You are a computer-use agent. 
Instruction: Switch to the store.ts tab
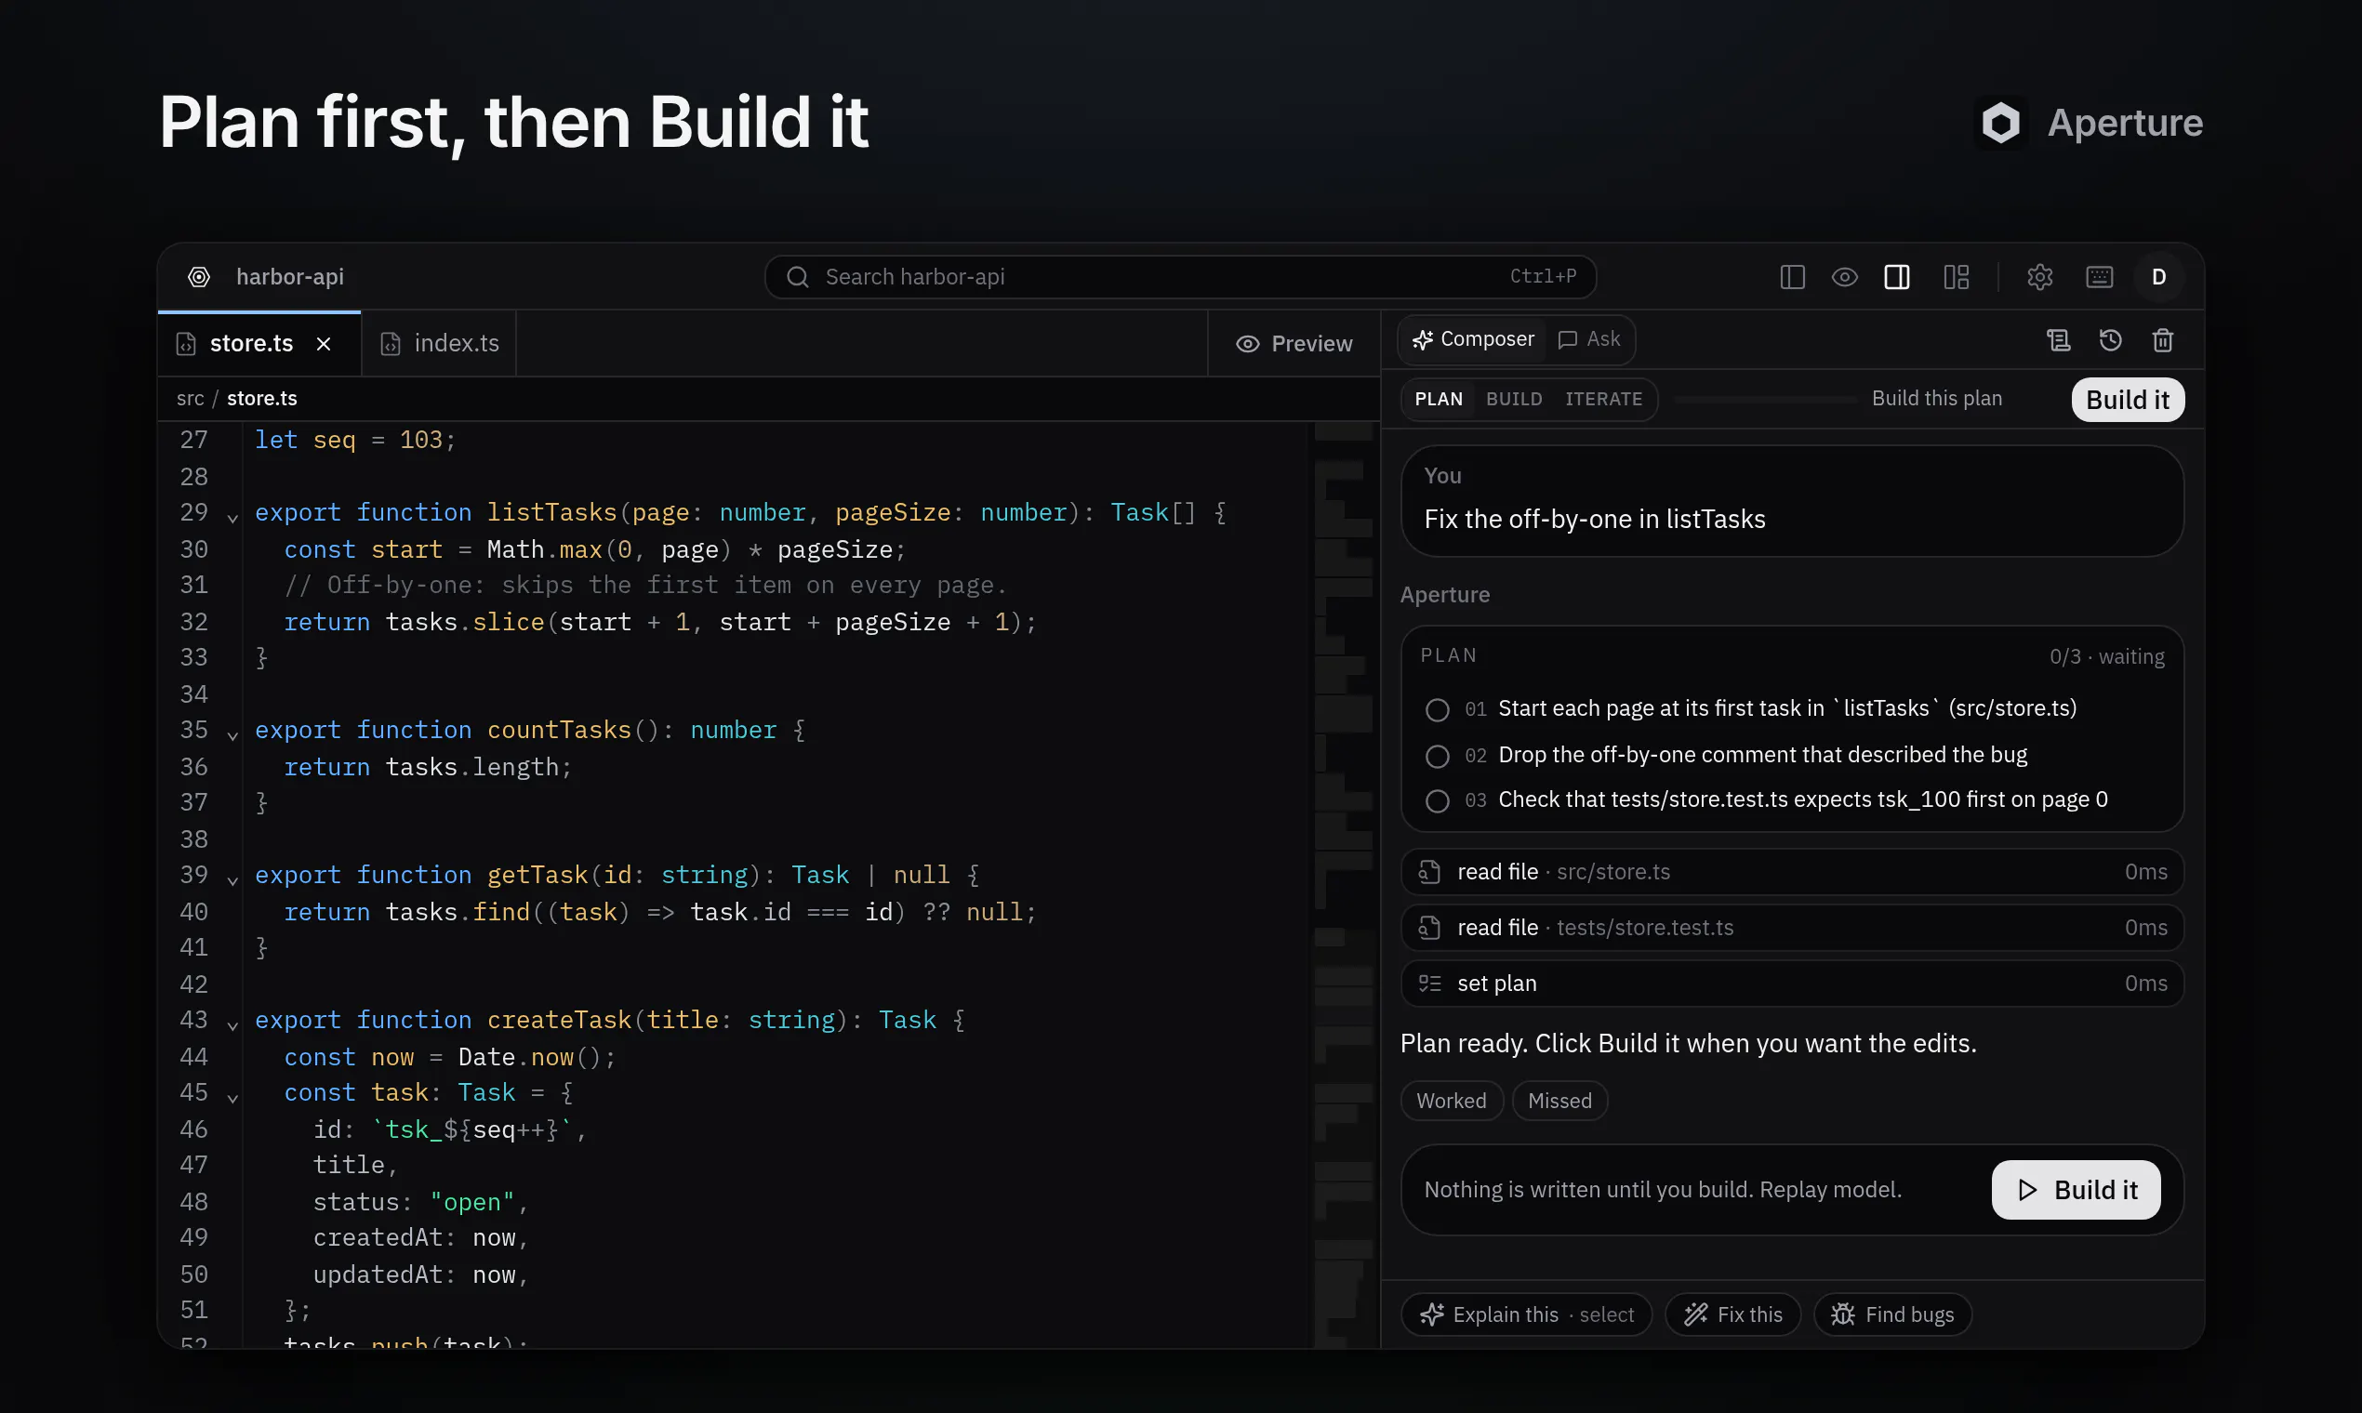pyautogui.click(x=259, y=344)
